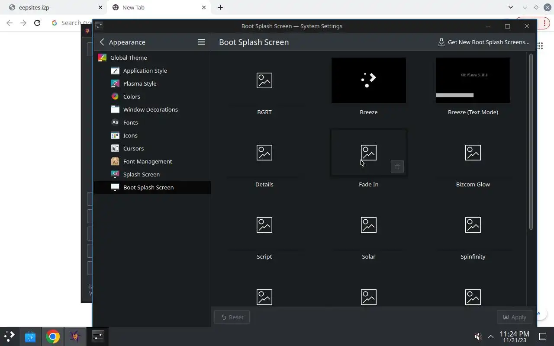The height and width of the screenshot is (346, 554).
Task: Select the Bizcom Glow splash thumbnail
Action: tap(473, 153)
